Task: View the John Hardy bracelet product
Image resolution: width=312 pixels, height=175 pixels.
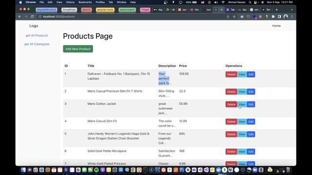Action: [x=242, y=134]
